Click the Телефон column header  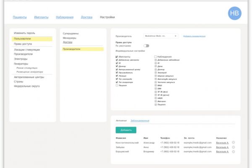pyautogui.click(x=165, y=138)
